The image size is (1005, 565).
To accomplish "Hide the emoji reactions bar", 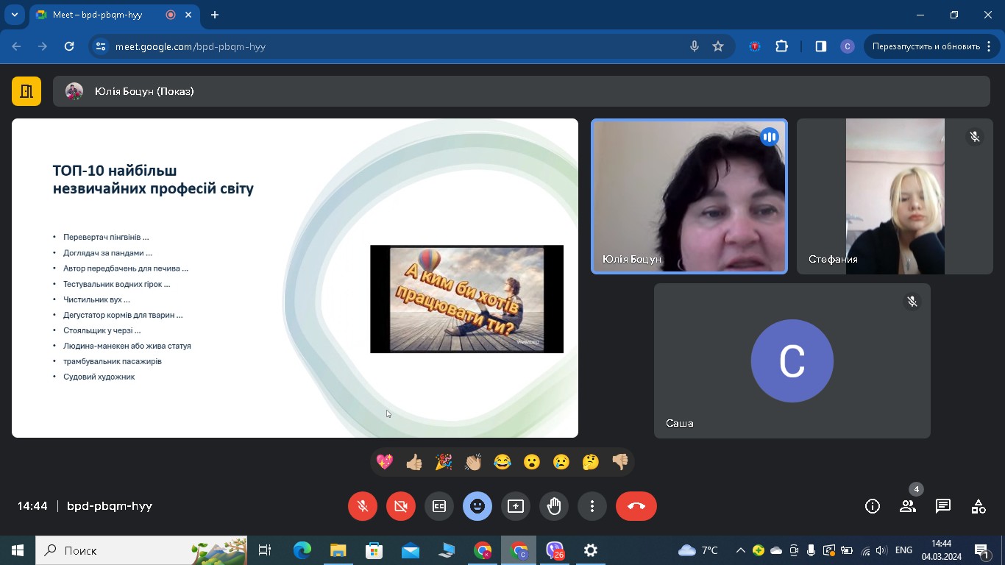I will tap(477, 506).
